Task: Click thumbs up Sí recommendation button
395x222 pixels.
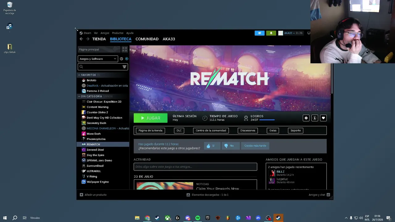Action: [212, 146]
